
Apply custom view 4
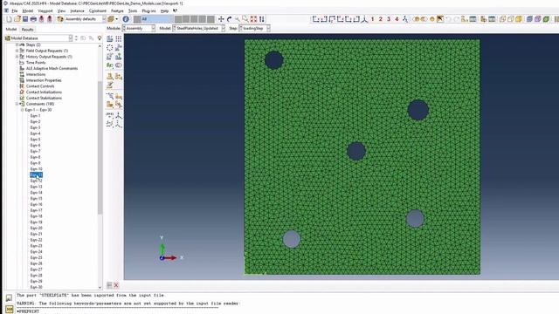pyautogui.click(x=397, y=19)
